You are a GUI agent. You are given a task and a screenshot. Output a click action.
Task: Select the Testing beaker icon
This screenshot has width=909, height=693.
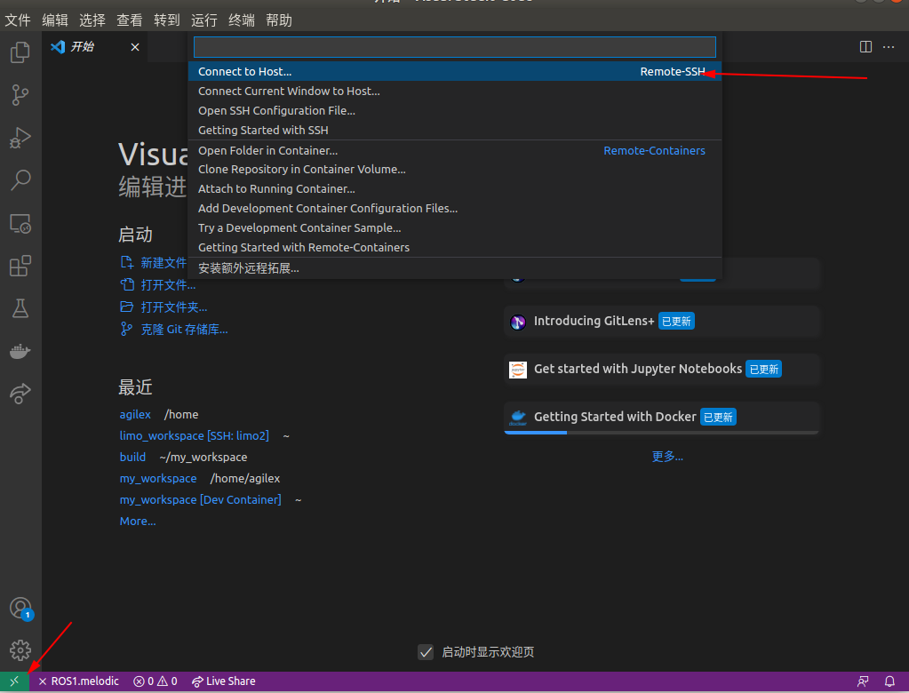(20, 308)
